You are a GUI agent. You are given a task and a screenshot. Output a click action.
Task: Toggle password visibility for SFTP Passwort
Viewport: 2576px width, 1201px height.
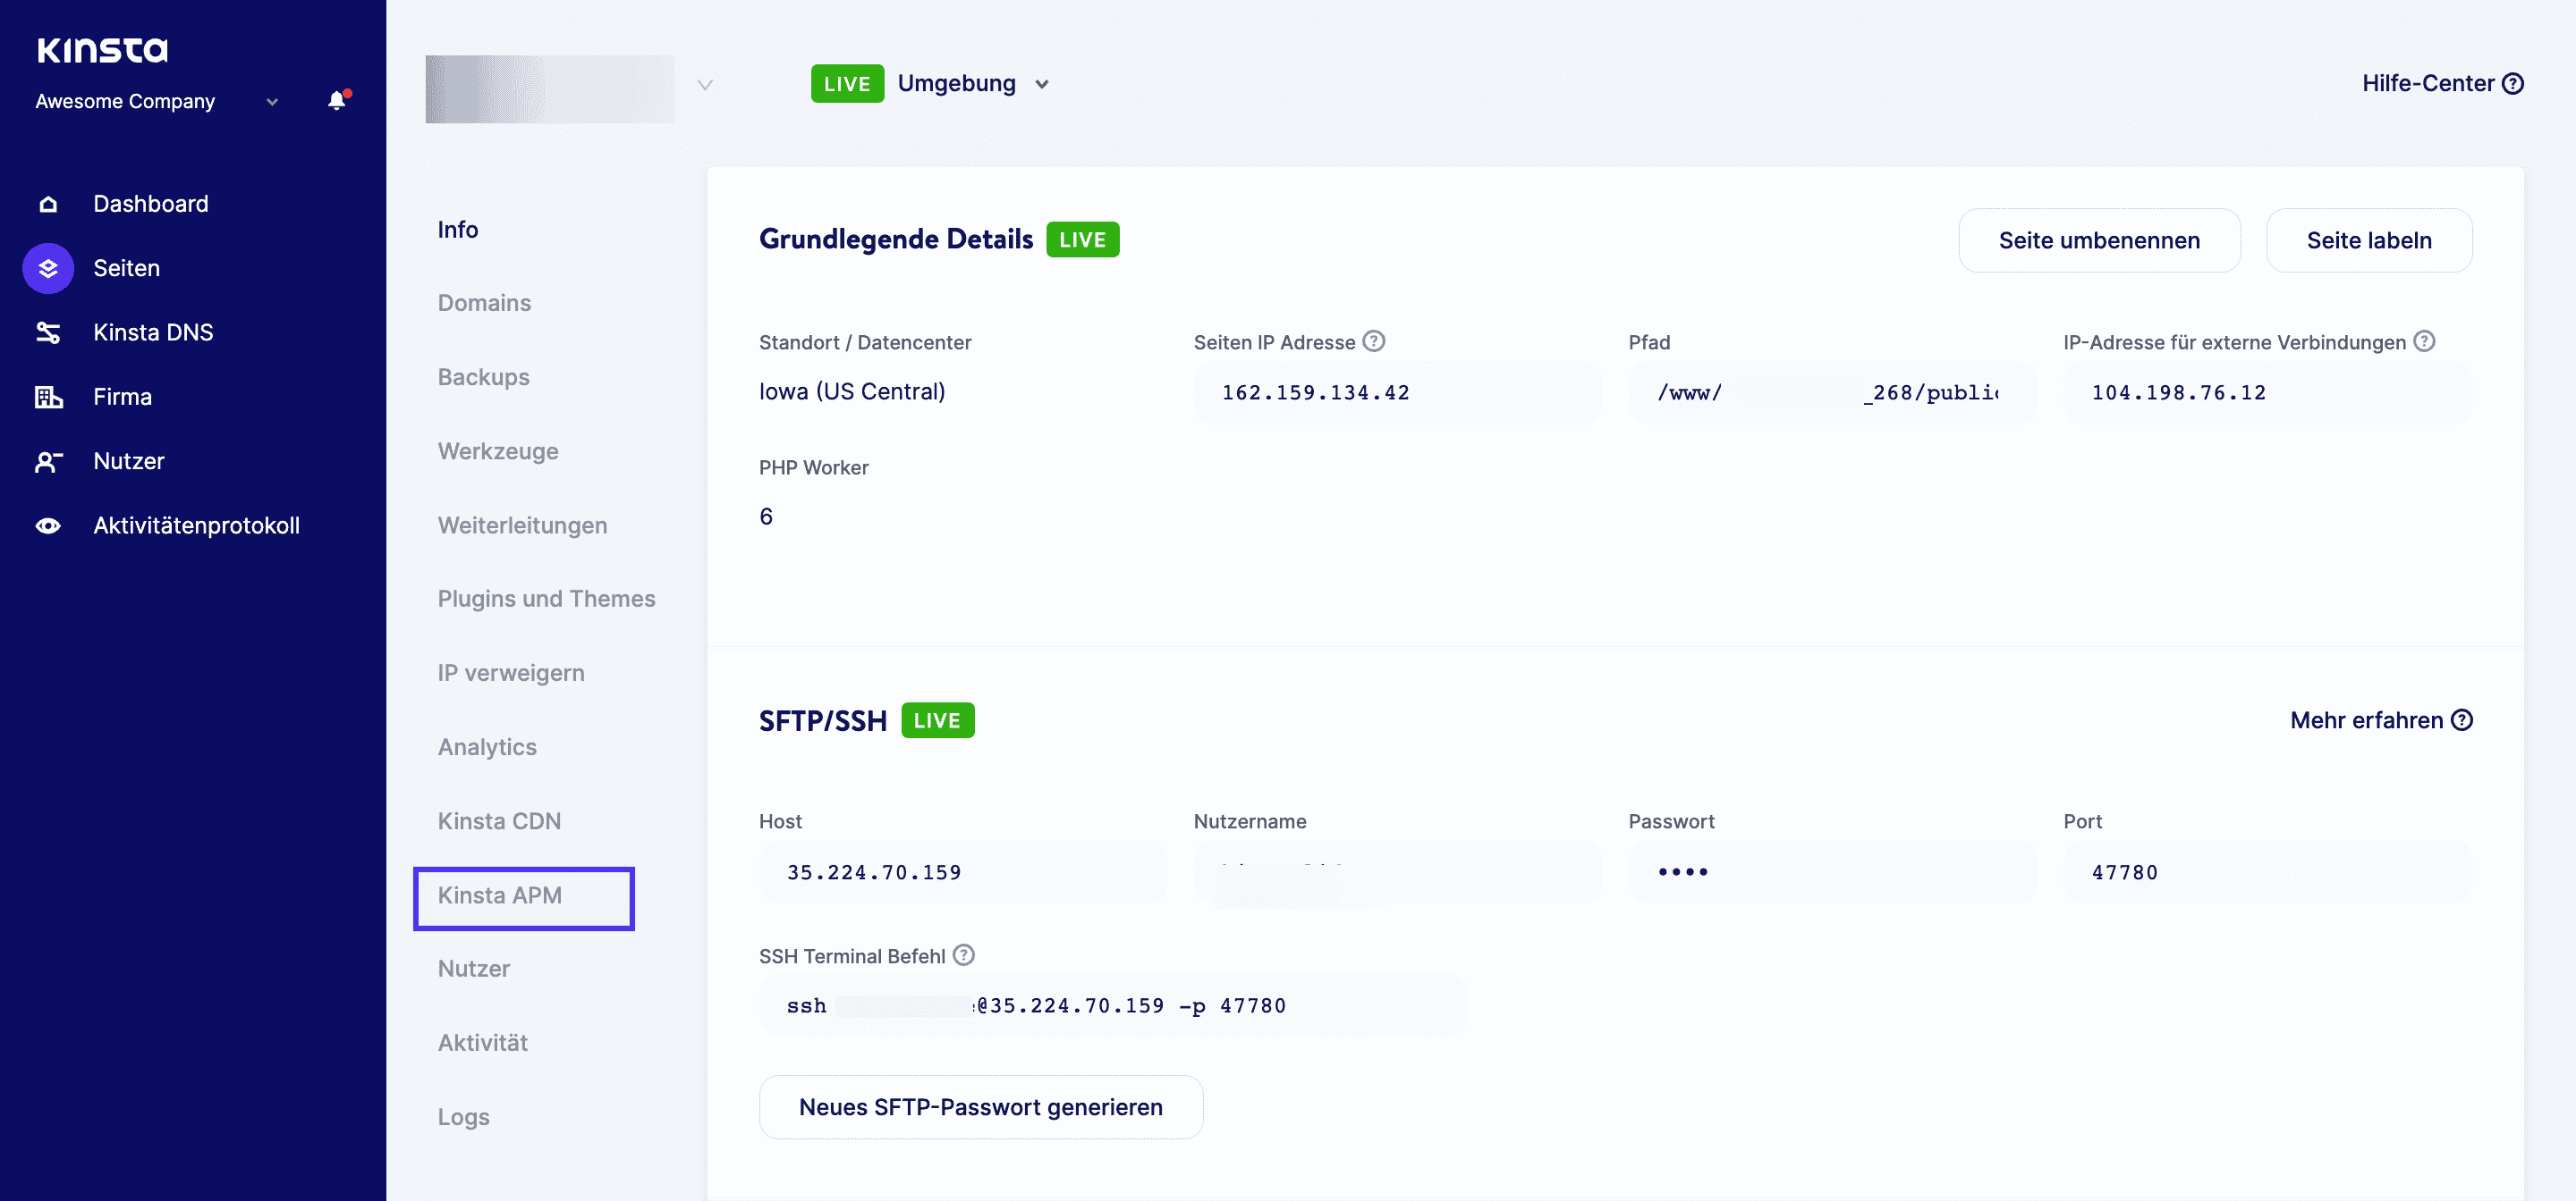click(1684, 871)
